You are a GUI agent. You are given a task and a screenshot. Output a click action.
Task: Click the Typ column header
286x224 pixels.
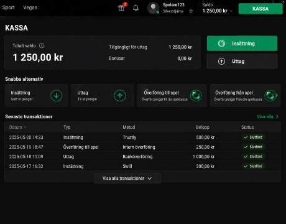67,128
